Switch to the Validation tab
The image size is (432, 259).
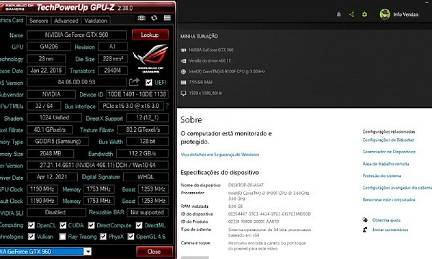(x=96, y=21)
